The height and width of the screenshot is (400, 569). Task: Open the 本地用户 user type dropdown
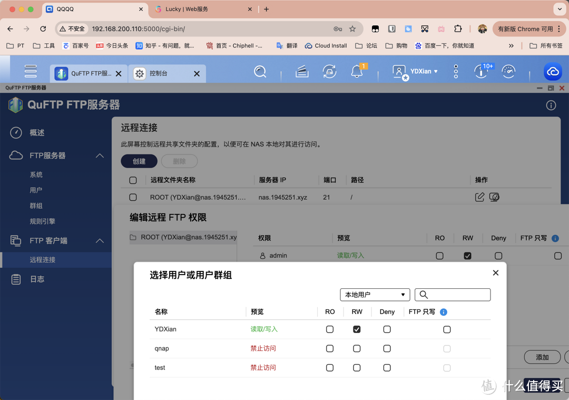(375, 295)
